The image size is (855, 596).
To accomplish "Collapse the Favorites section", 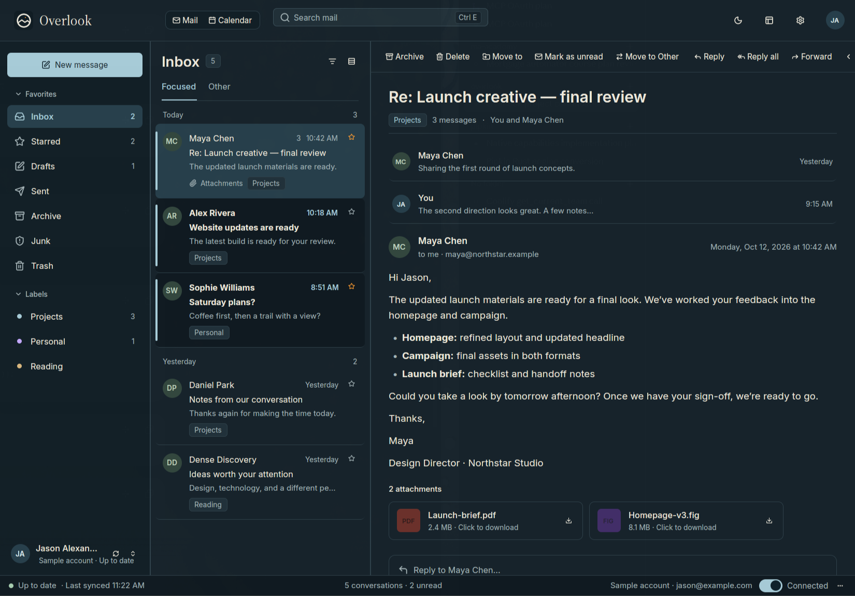I will coord(36,94).
